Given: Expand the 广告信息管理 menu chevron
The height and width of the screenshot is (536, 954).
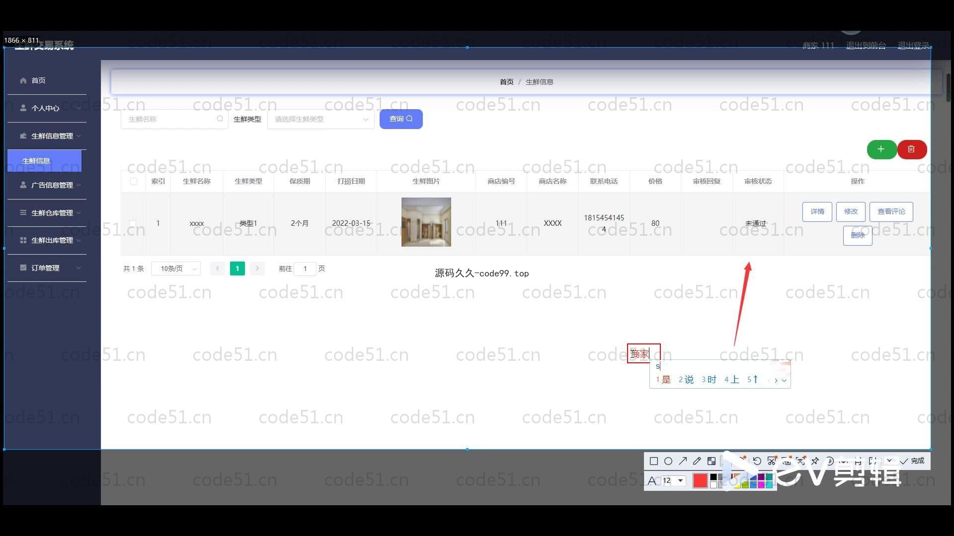Looking at the screenshot, I should point(79,185).
